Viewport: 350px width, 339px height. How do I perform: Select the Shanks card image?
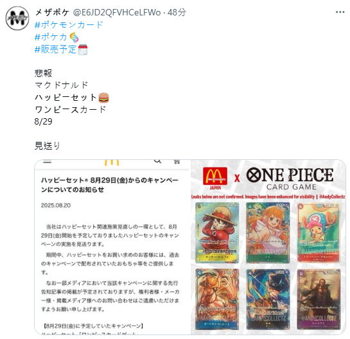coord(319,299)
